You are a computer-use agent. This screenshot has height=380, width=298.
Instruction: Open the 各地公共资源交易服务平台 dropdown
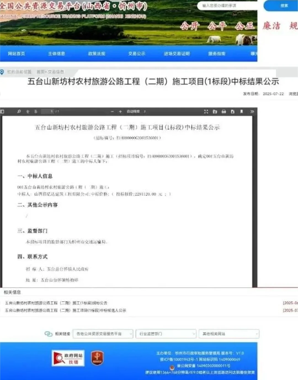point(102,334)
